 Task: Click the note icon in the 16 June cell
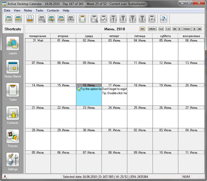click(x=78, y=89)
